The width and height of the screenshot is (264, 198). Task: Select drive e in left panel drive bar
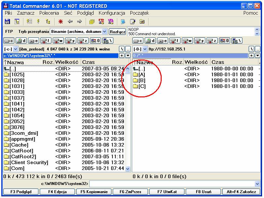pos(34,41)
